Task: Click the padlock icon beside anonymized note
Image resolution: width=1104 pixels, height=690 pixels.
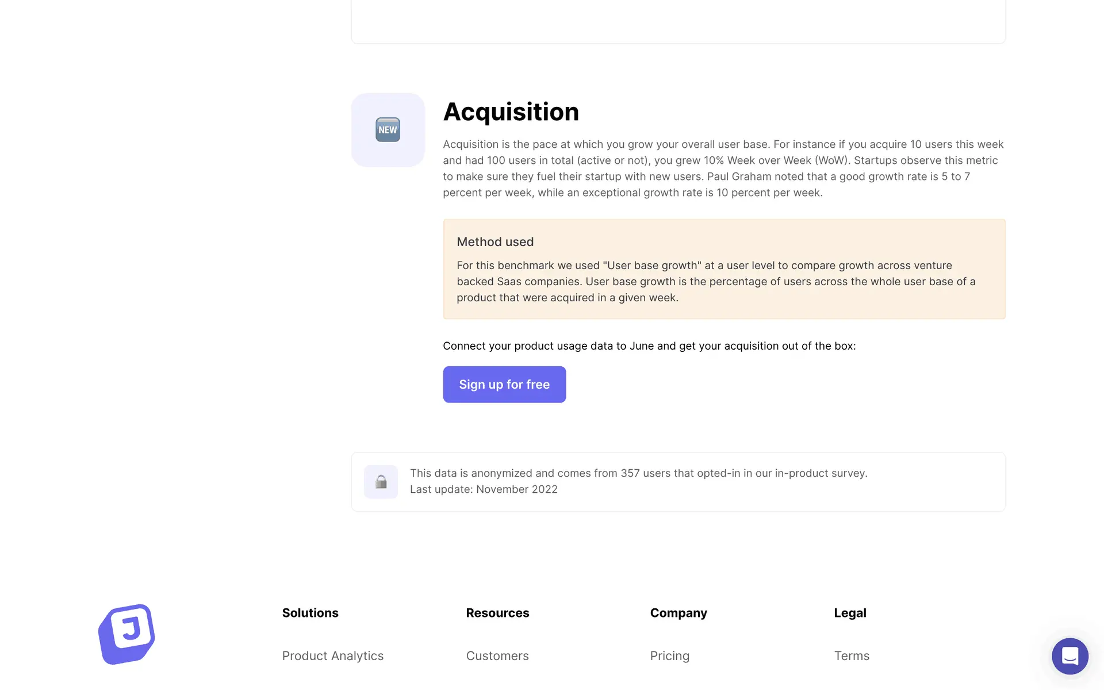Action: pos(381,482)
